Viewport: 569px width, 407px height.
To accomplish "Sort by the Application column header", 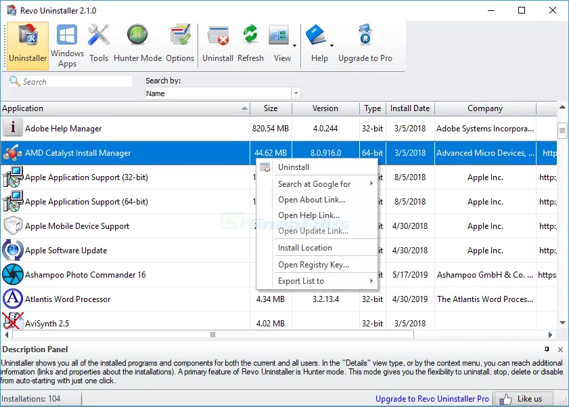I will click(125, 108).
